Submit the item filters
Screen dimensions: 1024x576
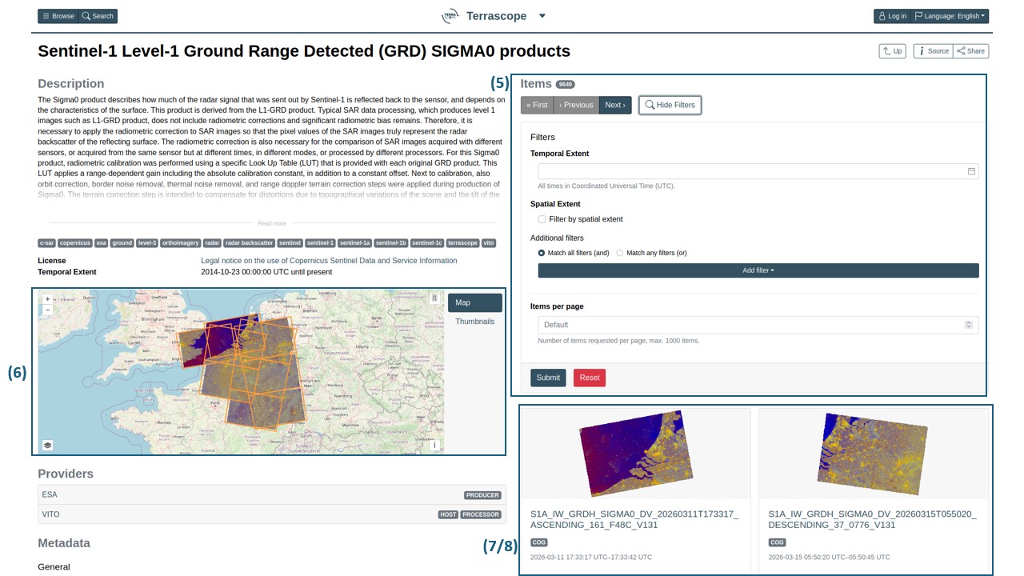point(548,378)
